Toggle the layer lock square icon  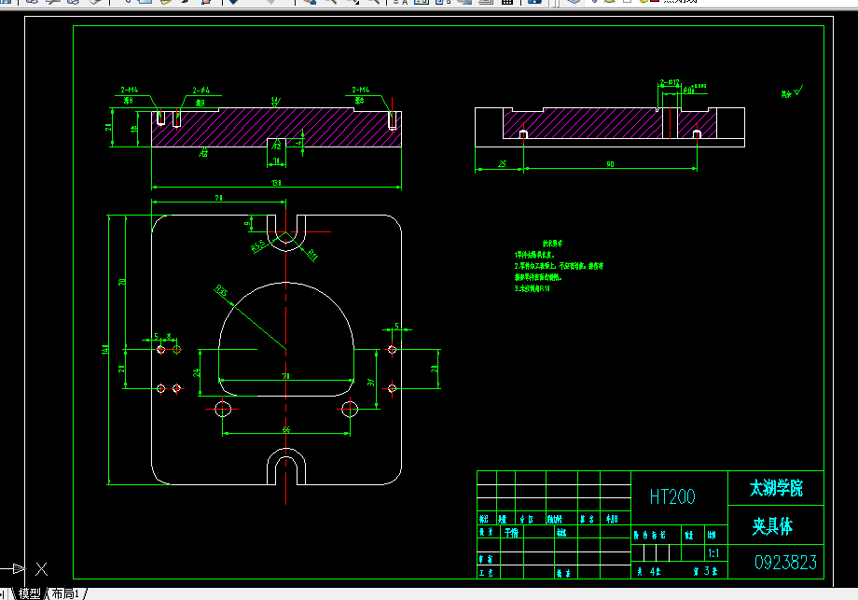[628, 2]
